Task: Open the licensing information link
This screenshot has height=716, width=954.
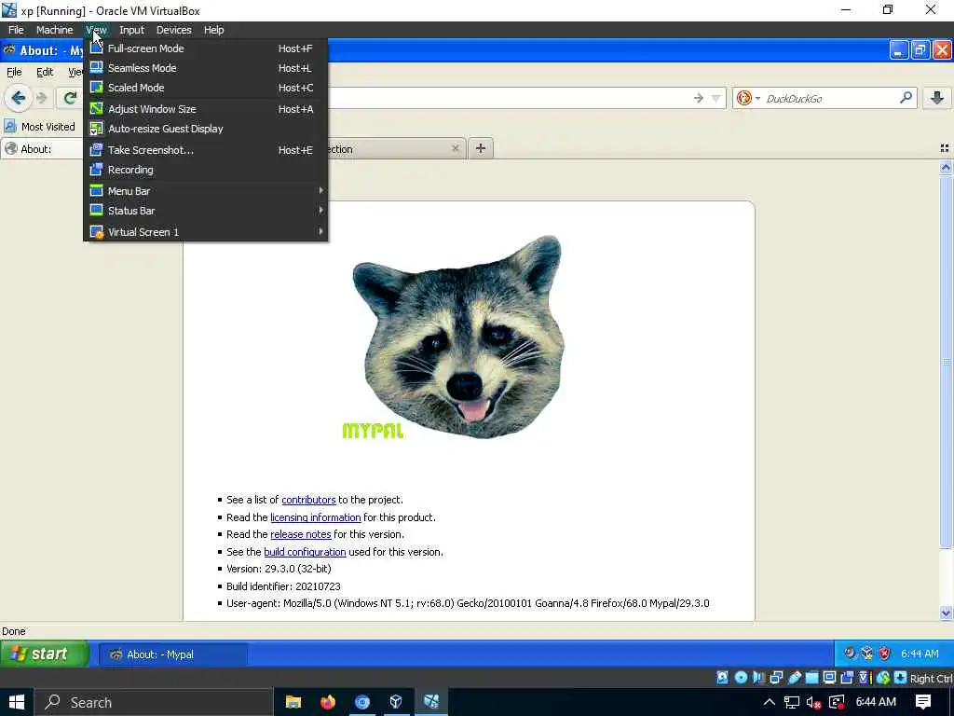Action: (x=315, y=517)
